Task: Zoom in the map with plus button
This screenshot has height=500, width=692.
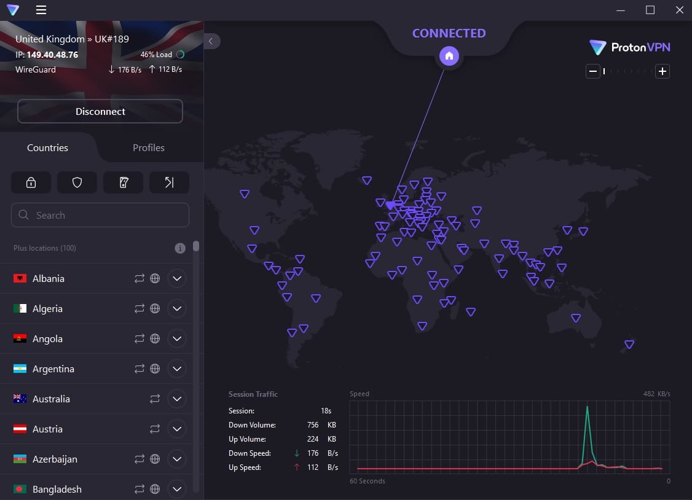Action: (662, 71)
